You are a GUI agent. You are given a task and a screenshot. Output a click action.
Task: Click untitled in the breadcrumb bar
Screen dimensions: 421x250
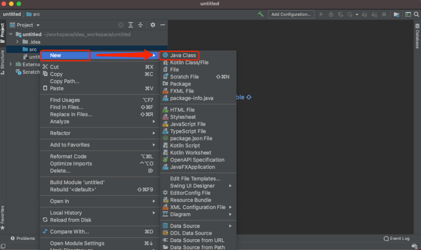(12, 14)
